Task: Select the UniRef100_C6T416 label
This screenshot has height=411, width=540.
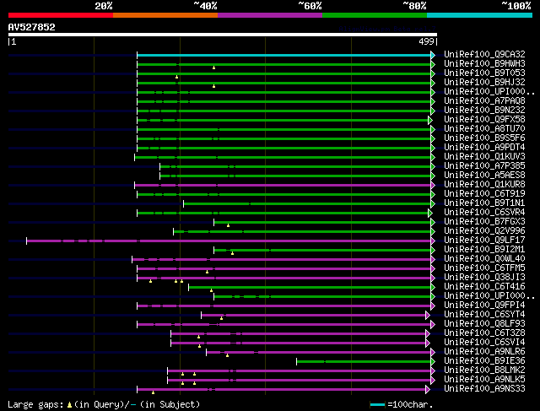Action: (x=484, y=287)
